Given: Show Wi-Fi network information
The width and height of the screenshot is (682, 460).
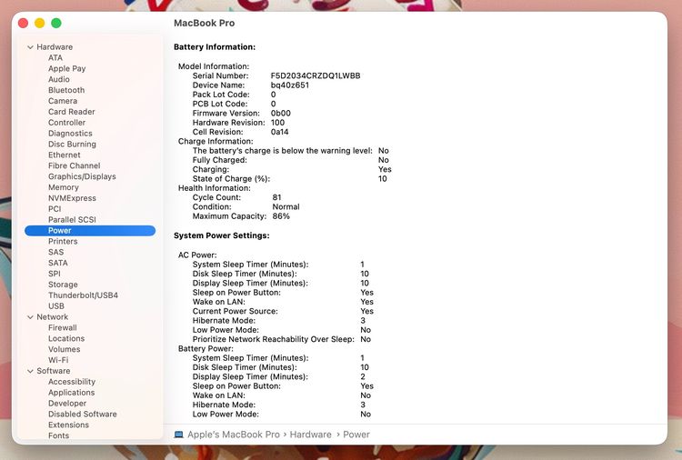Looking at the screenshot, I should (x=58, y=360).
